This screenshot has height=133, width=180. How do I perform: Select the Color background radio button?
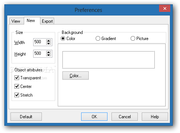tap(63, 39)
